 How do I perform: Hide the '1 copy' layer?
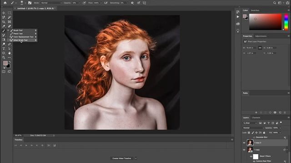tap(244, 150)
